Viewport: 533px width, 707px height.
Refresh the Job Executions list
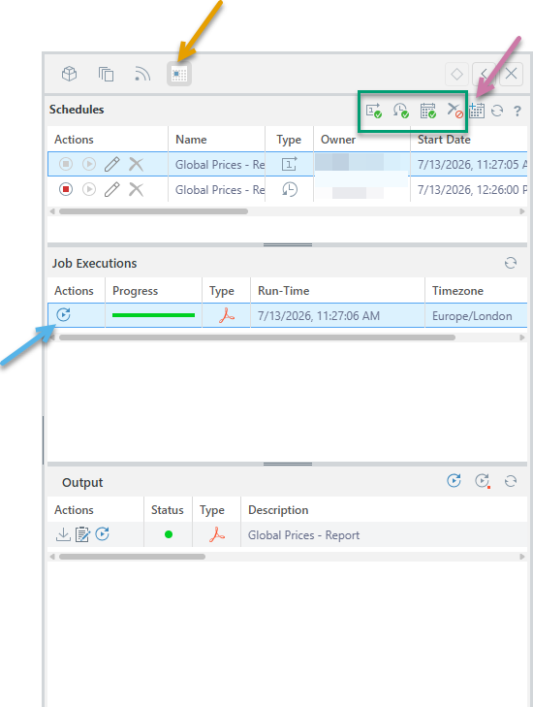(511, 263)
